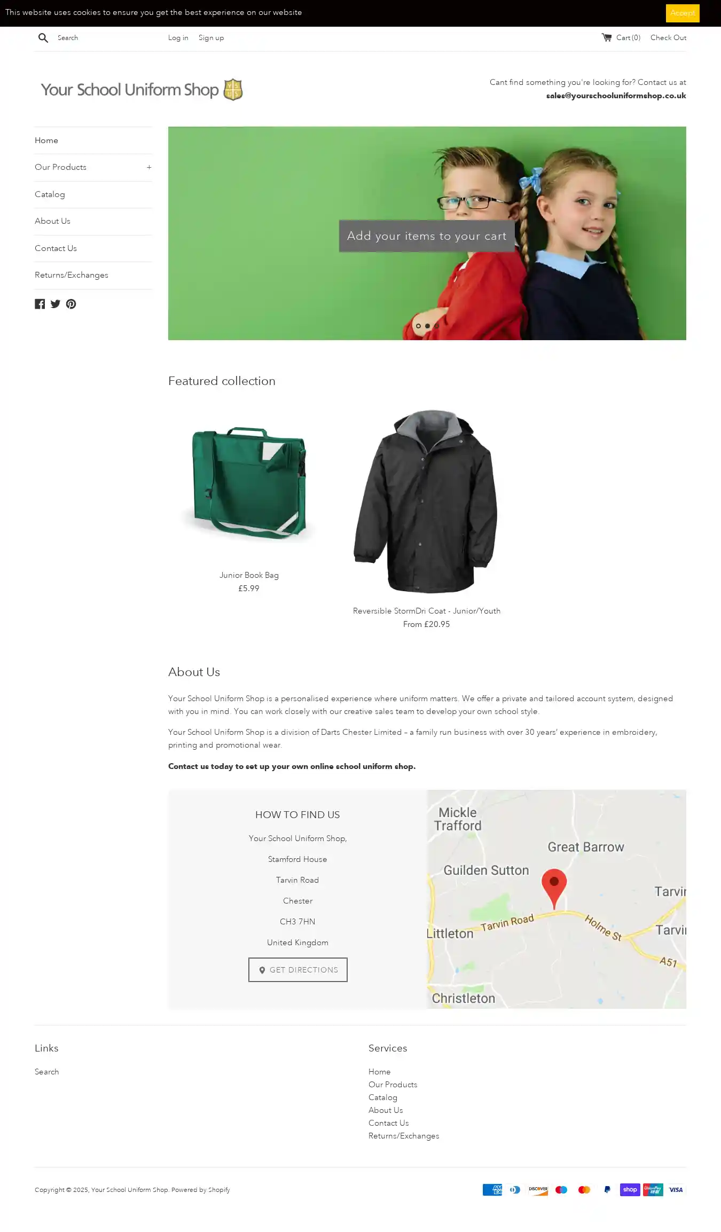The width and height of the screenshot is (721, 1232).
Task: Click the Get Directions button
Action: pyautogui.click(x=298, y=970)
